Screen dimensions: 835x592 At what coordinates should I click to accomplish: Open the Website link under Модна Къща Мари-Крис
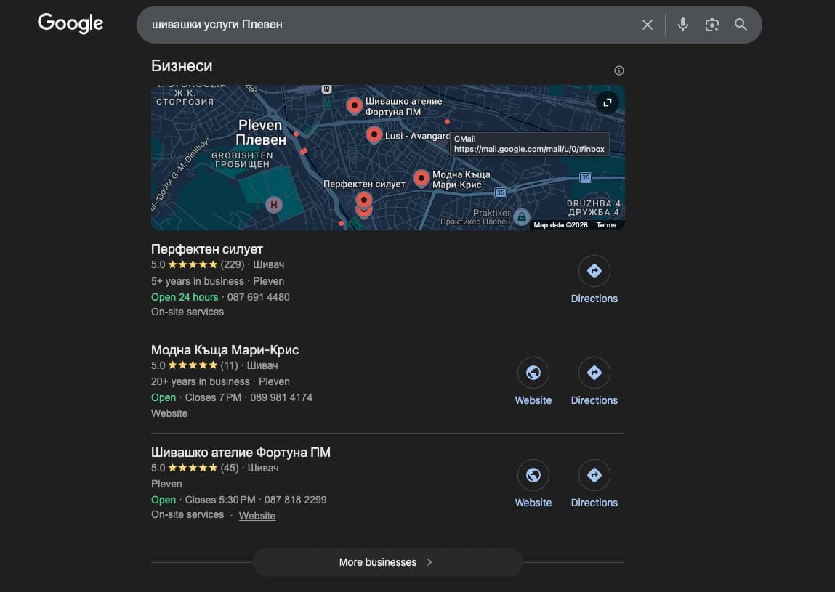169,413
